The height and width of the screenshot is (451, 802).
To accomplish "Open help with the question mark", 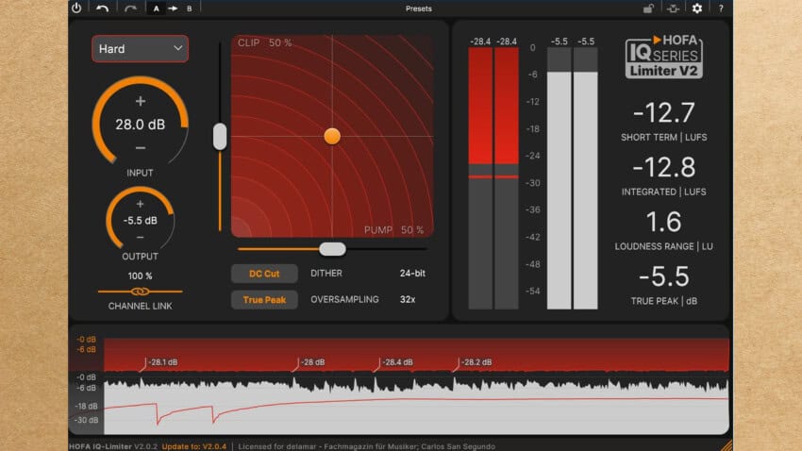I will [721, 8].
